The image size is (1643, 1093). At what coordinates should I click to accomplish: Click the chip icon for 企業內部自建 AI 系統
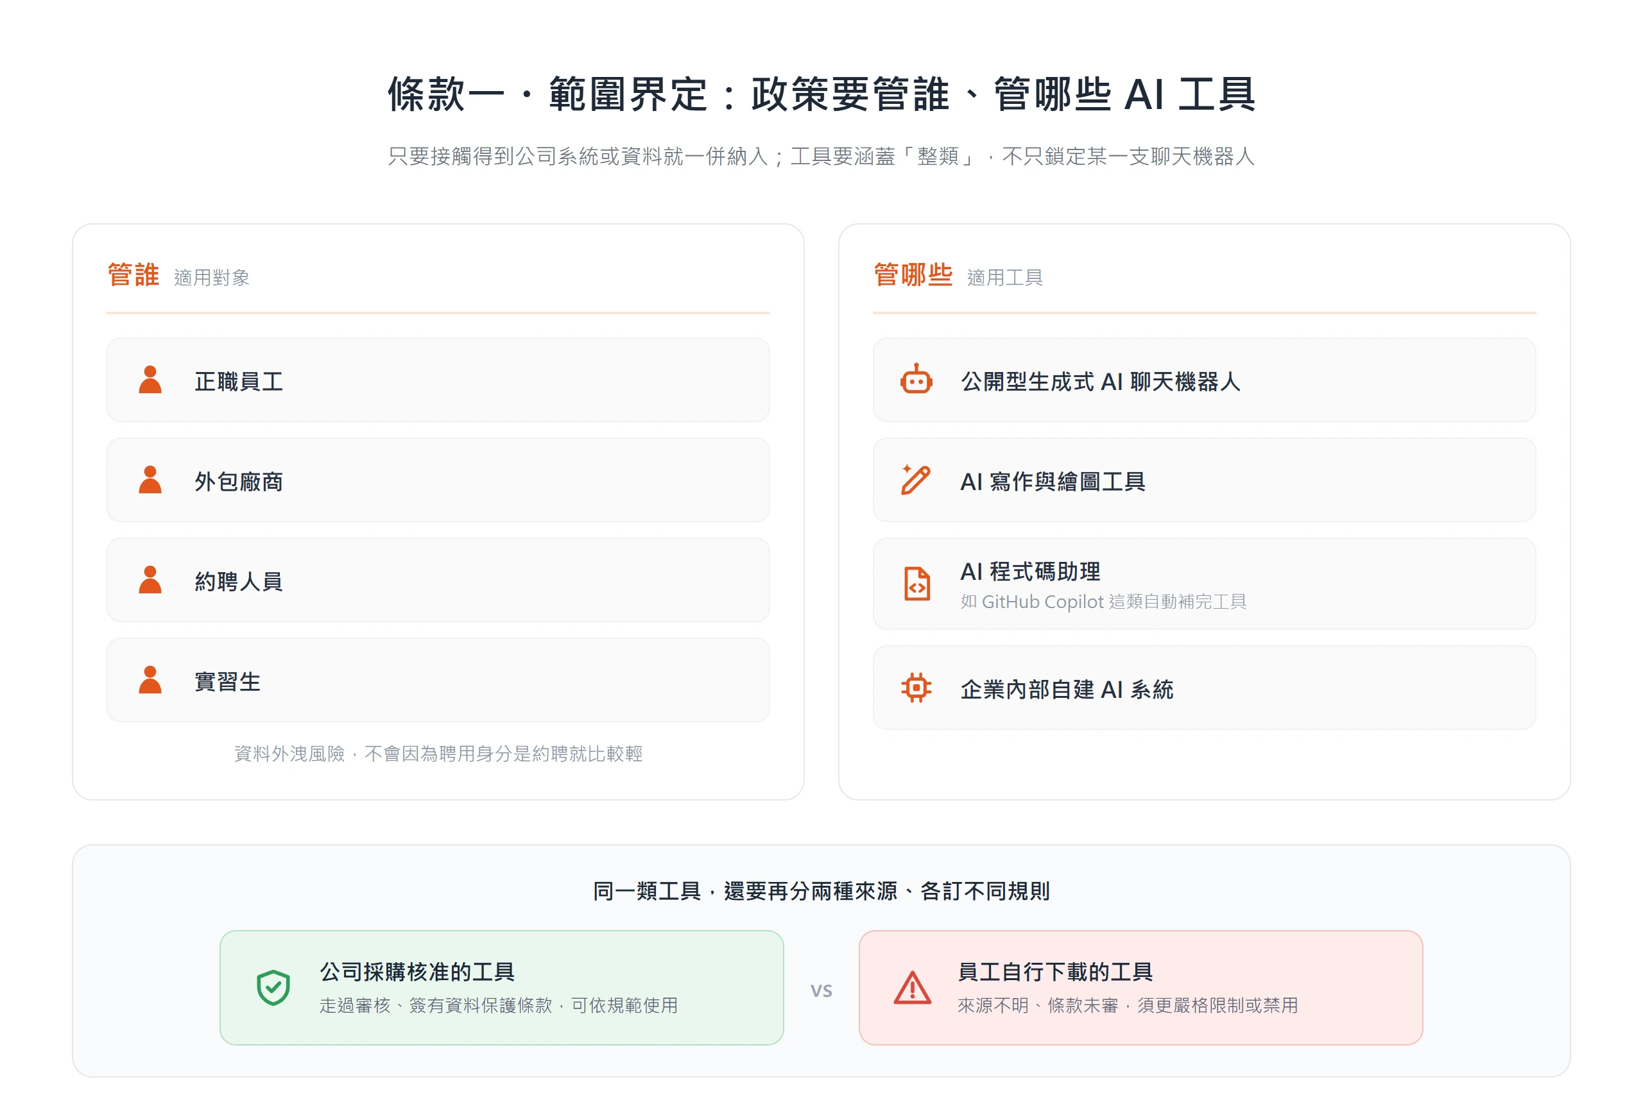pos(916,688)
